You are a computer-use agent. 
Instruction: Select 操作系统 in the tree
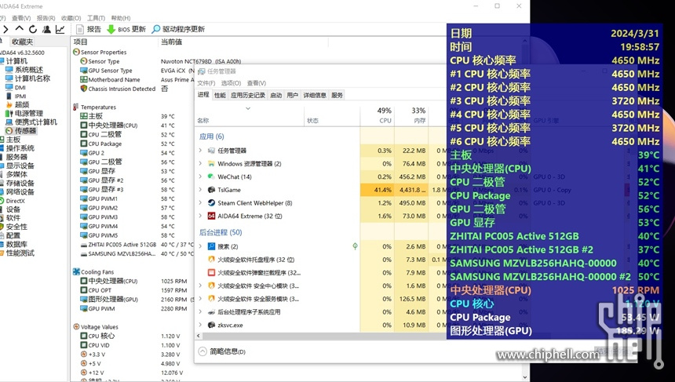point(20,148)
